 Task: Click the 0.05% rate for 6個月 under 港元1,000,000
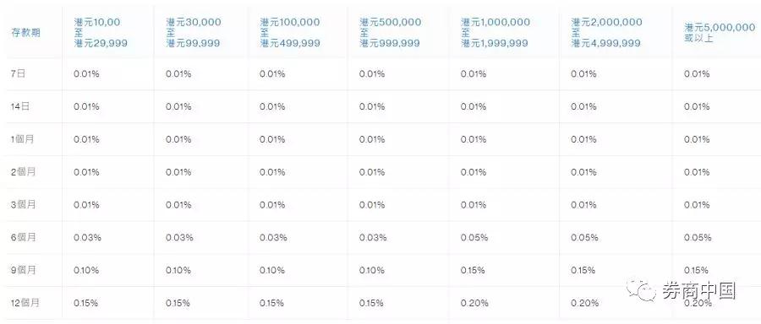click(x=474, y=238)
